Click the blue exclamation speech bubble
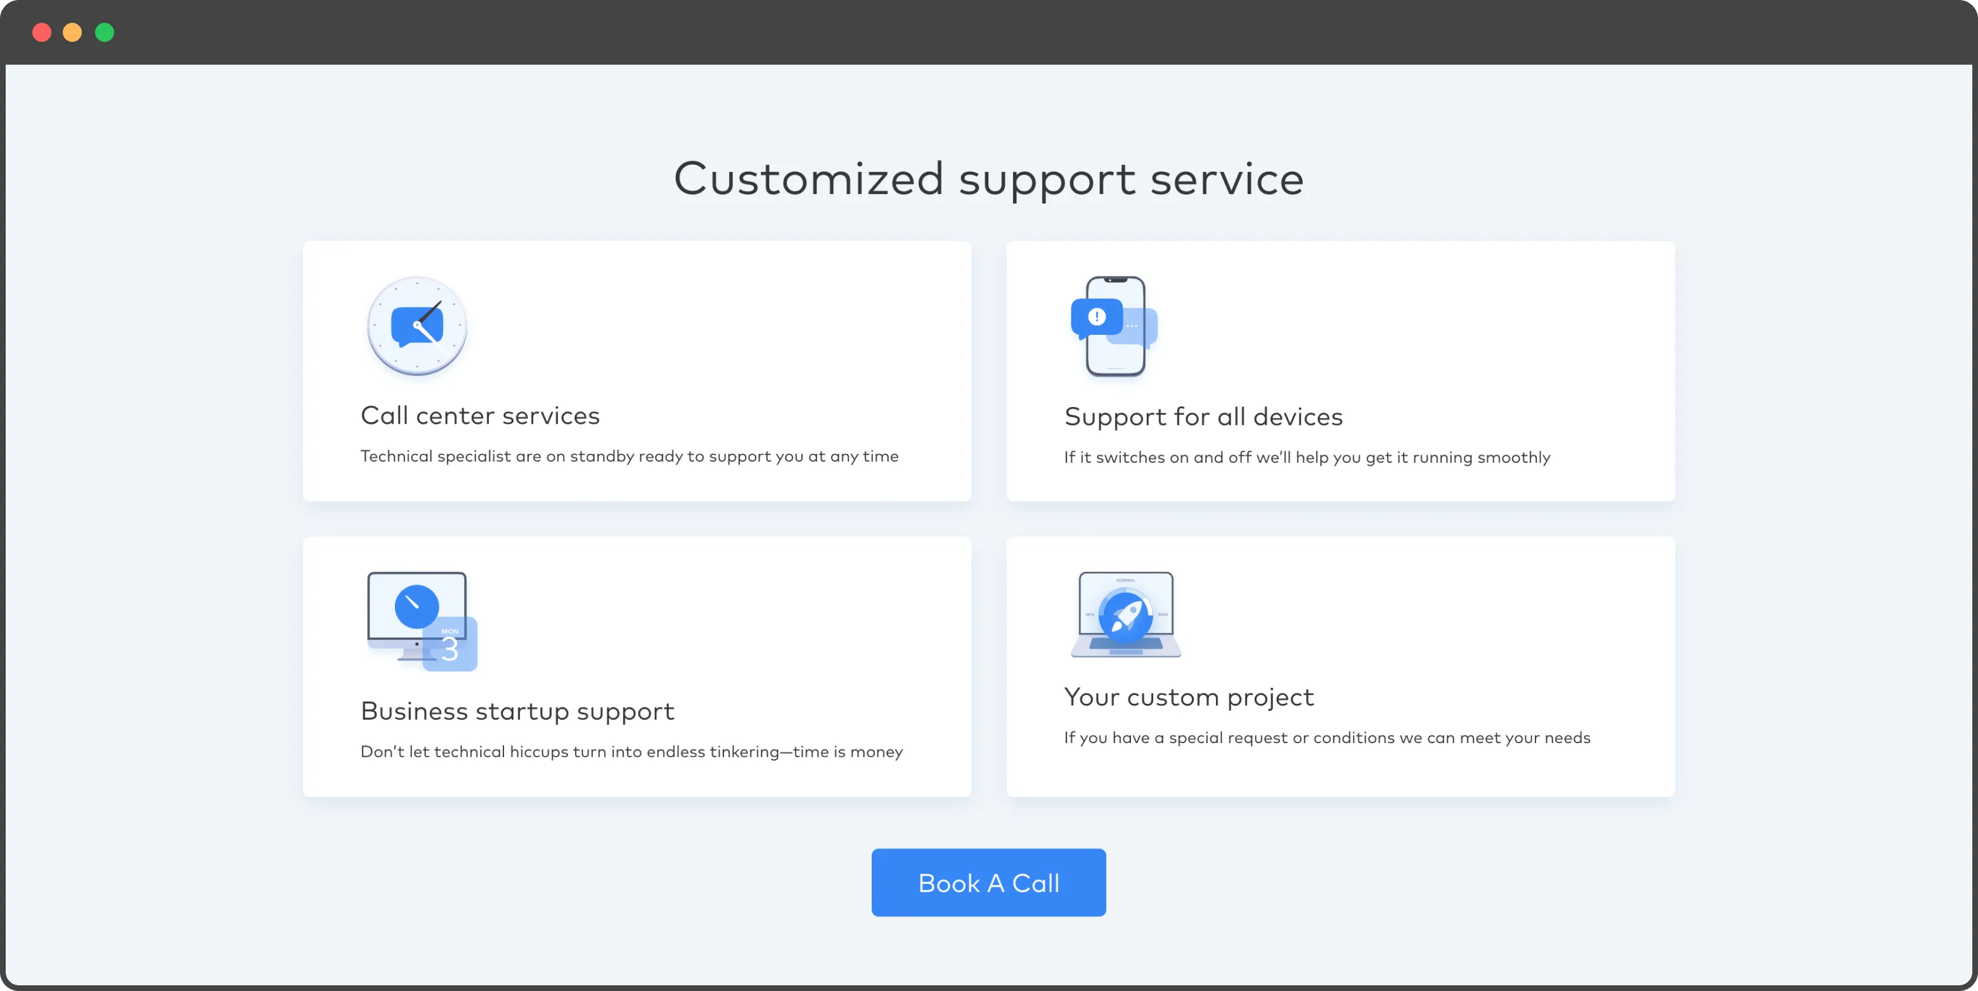Screen dimensions: 1978x991 pyautogui.click(x=1097, y=316)
